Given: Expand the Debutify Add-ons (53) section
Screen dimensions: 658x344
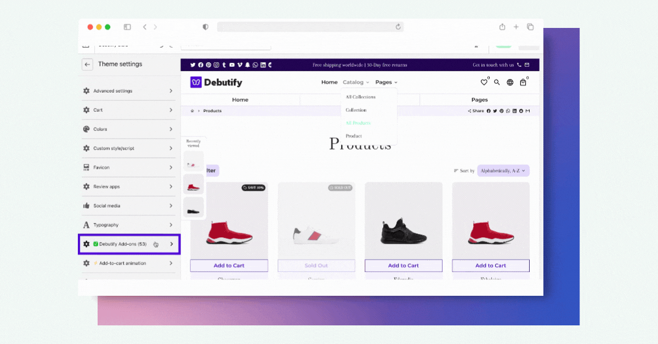Looking at the screenshot, I should pos(129,244).
